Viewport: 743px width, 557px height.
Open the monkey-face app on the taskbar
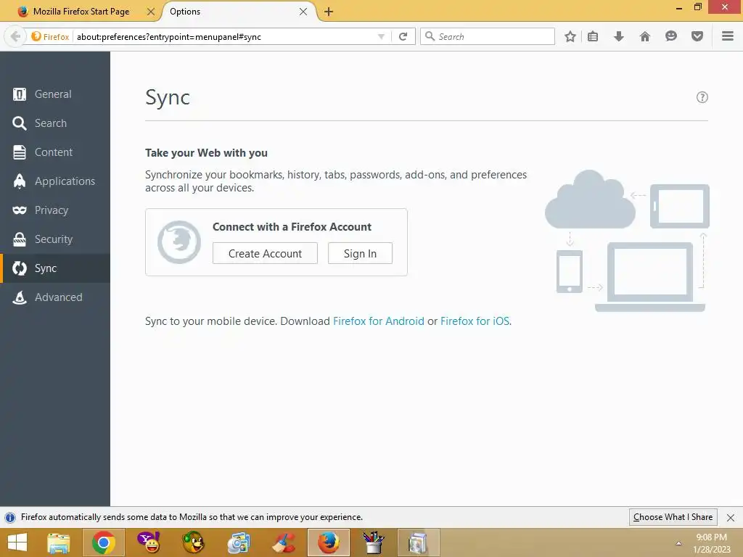193,542
